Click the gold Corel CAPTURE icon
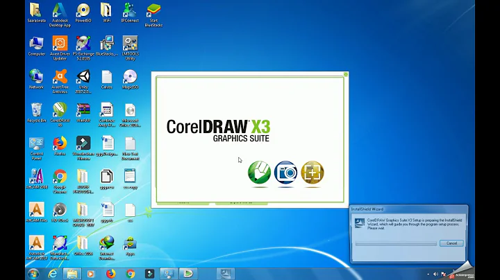500x280 pixels. click(x=312, y=173)
